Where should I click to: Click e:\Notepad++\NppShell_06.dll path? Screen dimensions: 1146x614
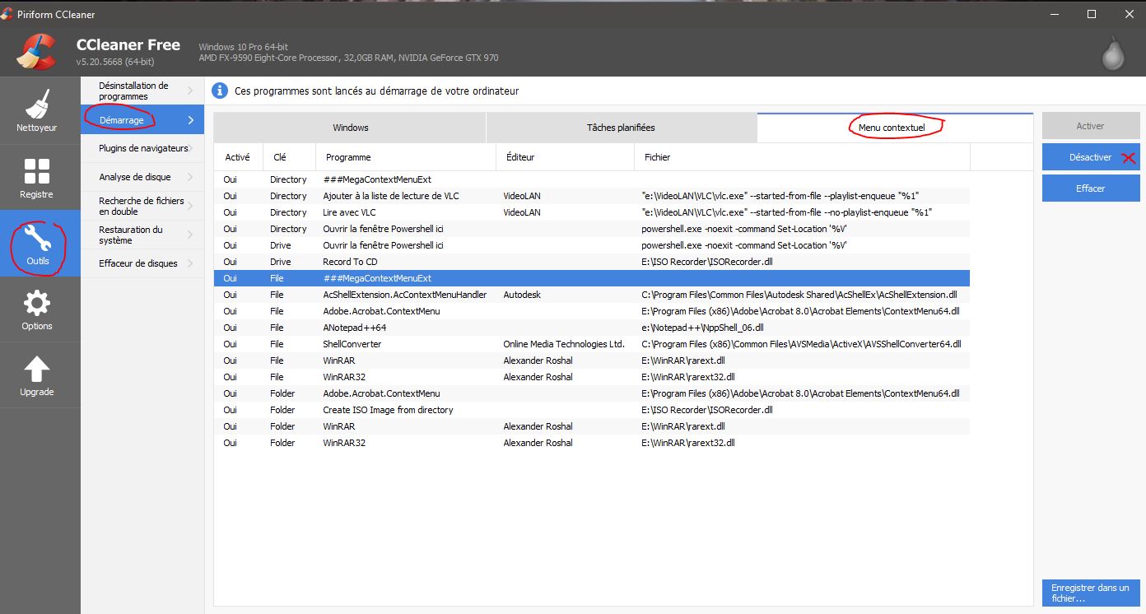coord(702,328)
